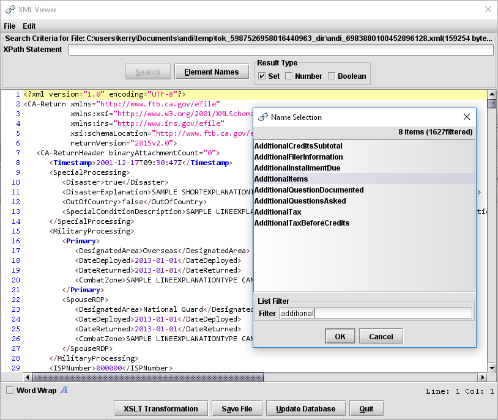The image size is (498, 420).
Task: Select AdditionalInstallmentDue in the list
Action: (x=364, y=168)
